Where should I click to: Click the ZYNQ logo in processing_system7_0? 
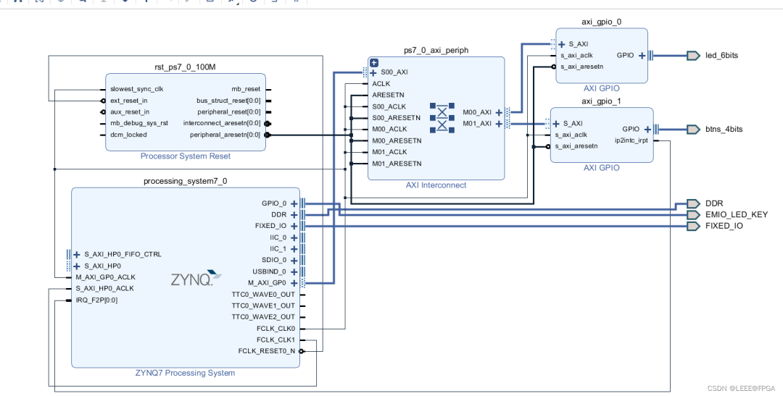point(191,279)
